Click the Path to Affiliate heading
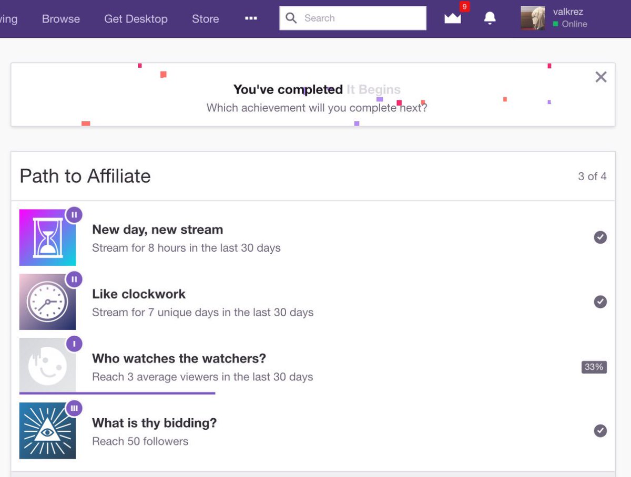The width and height of the screenshot is (631, 477). 85,176
